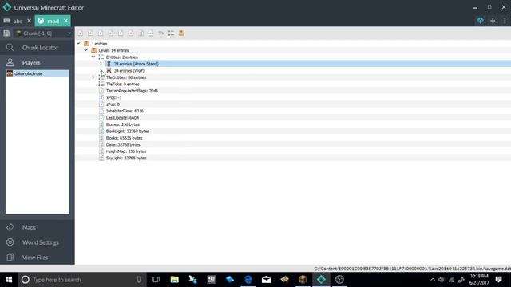This screenshot has height=287, width=511.
Task: Open Chunk Locator in the sidebar
Action: (38, 48)
